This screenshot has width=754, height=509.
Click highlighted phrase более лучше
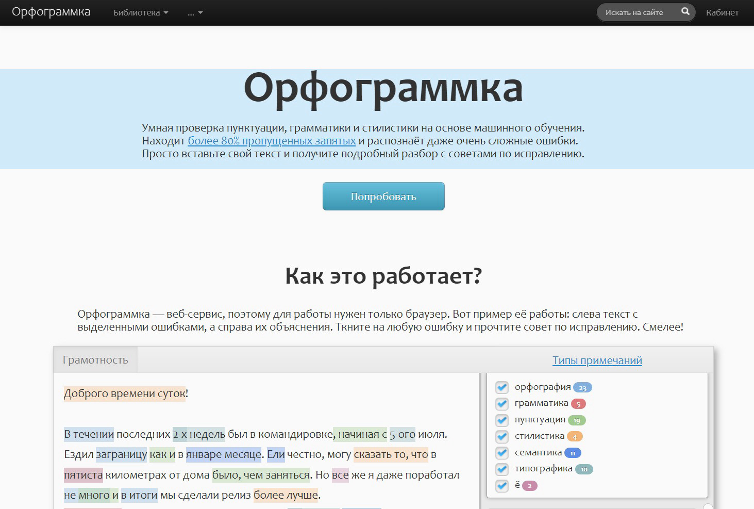(286, 495)
